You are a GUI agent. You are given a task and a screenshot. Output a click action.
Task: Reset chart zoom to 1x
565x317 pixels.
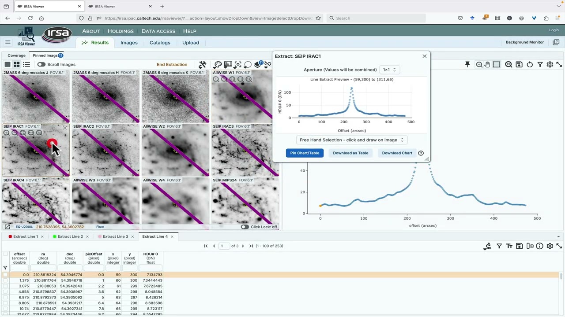click(508, 64)
